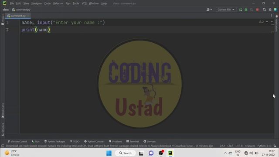Screen dimensions: 279x157
Task: Open the Python Packages tool window
Action: 54,141
